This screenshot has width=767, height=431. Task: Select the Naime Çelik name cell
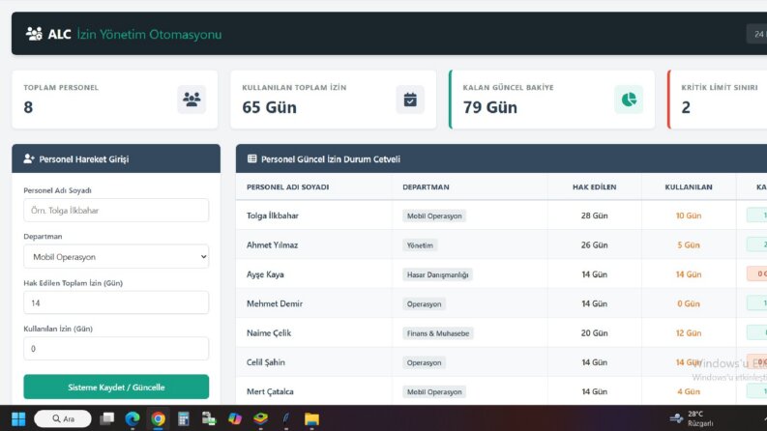click(269, 332)
